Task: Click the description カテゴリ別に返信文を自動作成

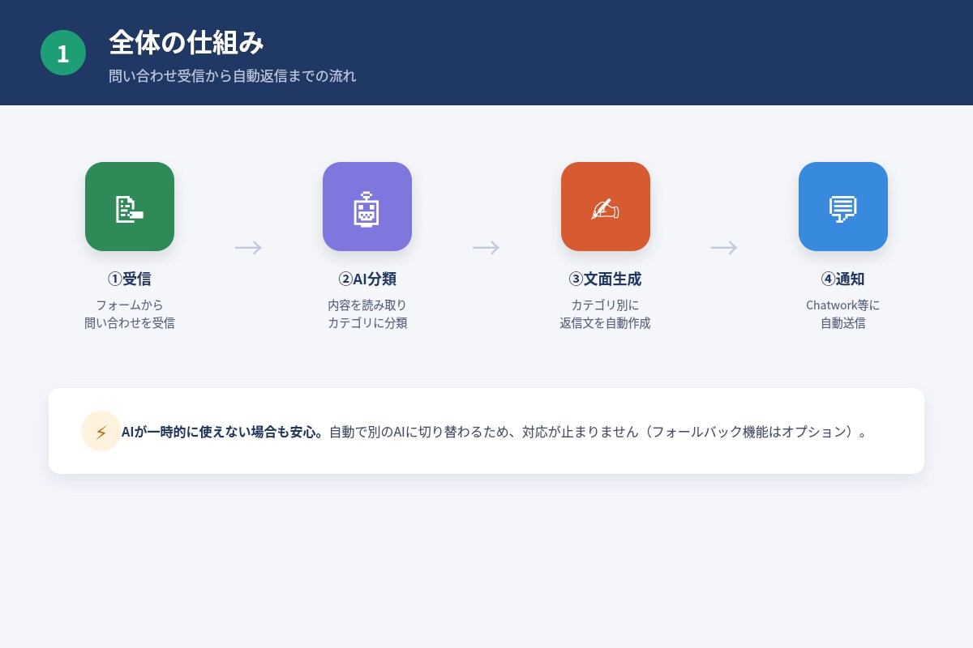Action: coord(606,314)
